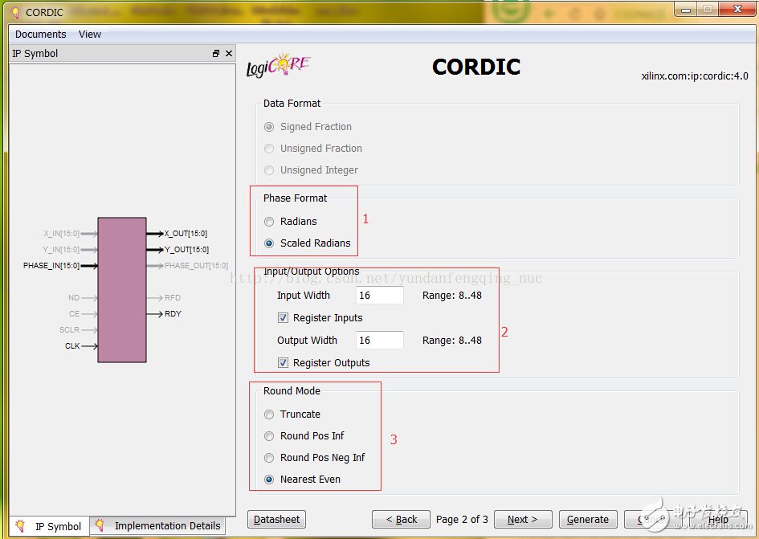Undock the IP Symbol panel
This screenshot has width=759, height=539.
(215, 53)
